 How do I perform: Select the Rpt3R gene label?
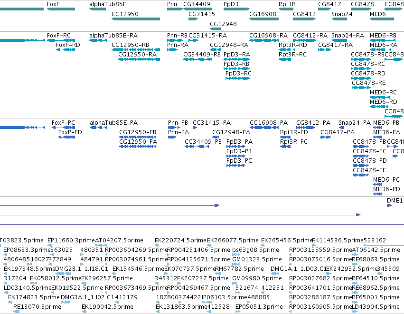tap(287, 4)
